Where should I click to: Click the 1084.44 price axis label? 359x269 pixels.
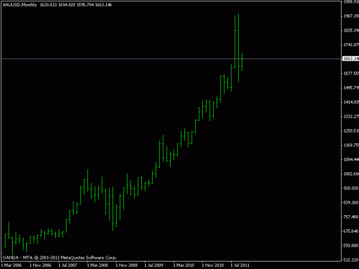point(351,159)
